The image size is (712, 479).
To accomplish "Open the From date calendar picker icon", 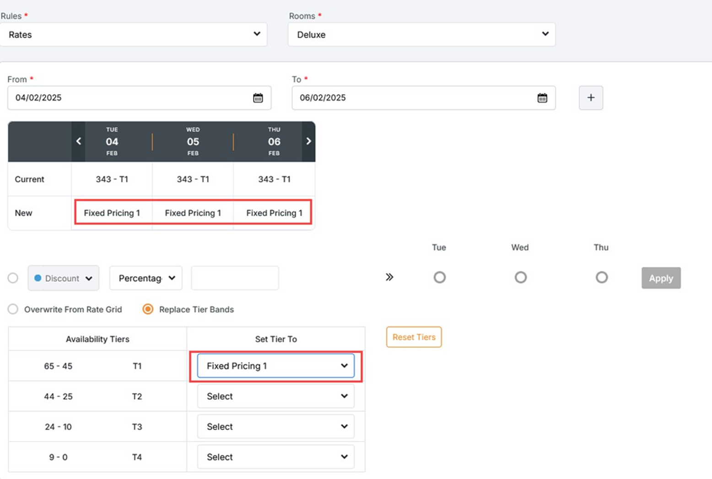I will point(258,98).
